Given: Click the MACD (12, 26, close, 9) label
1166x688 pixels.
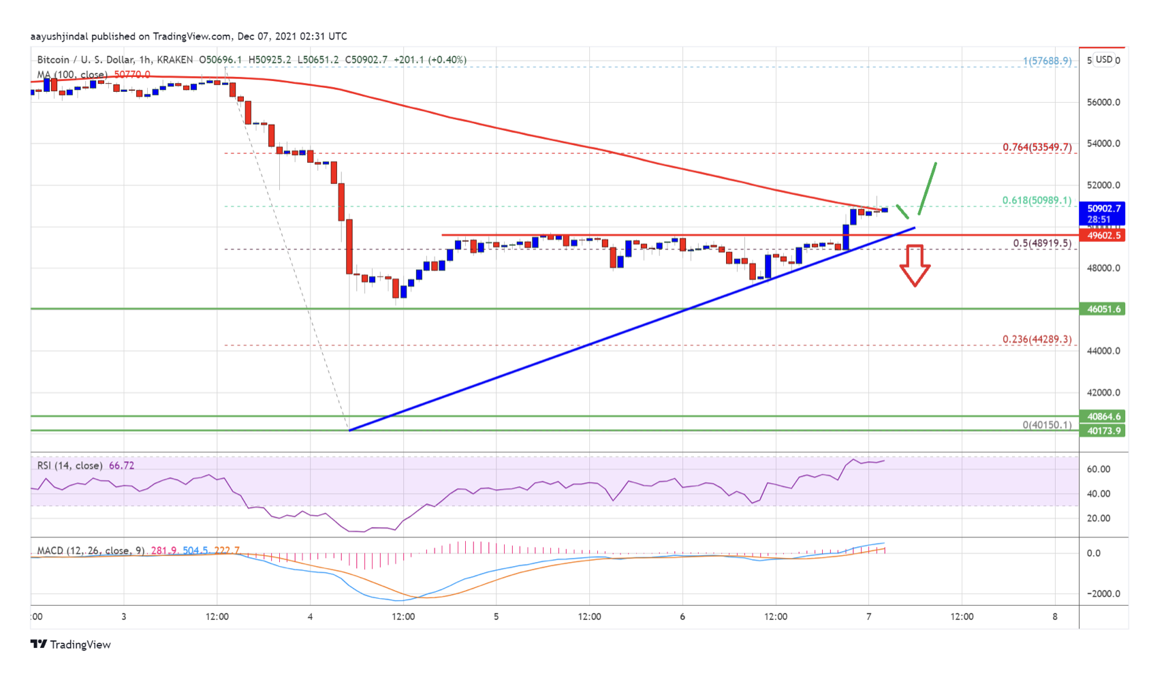Looking at the screenshot, I should click(x=91, y=550).
